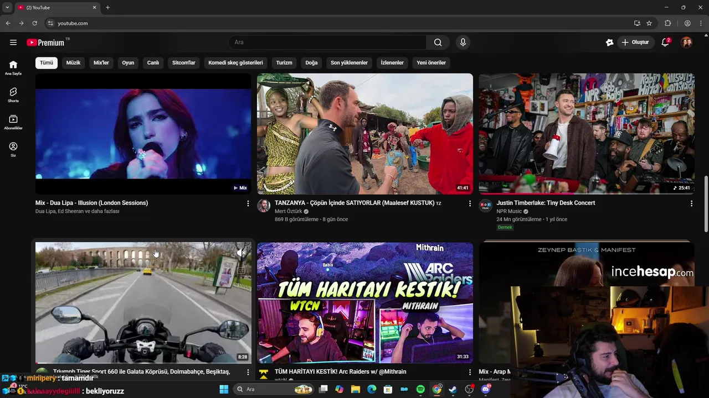The image size is (709, 398).
Task: Open Spotify from the taskbar
Action: tap(420, 389)
